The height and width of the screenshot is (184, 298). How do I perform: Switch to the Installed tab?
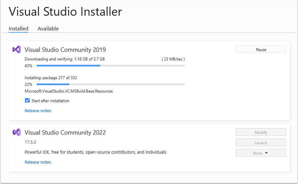click(18, 29)
